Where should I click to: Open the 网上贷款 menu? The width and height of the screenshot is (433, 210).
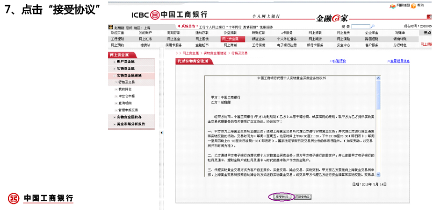tap(315, 33)
